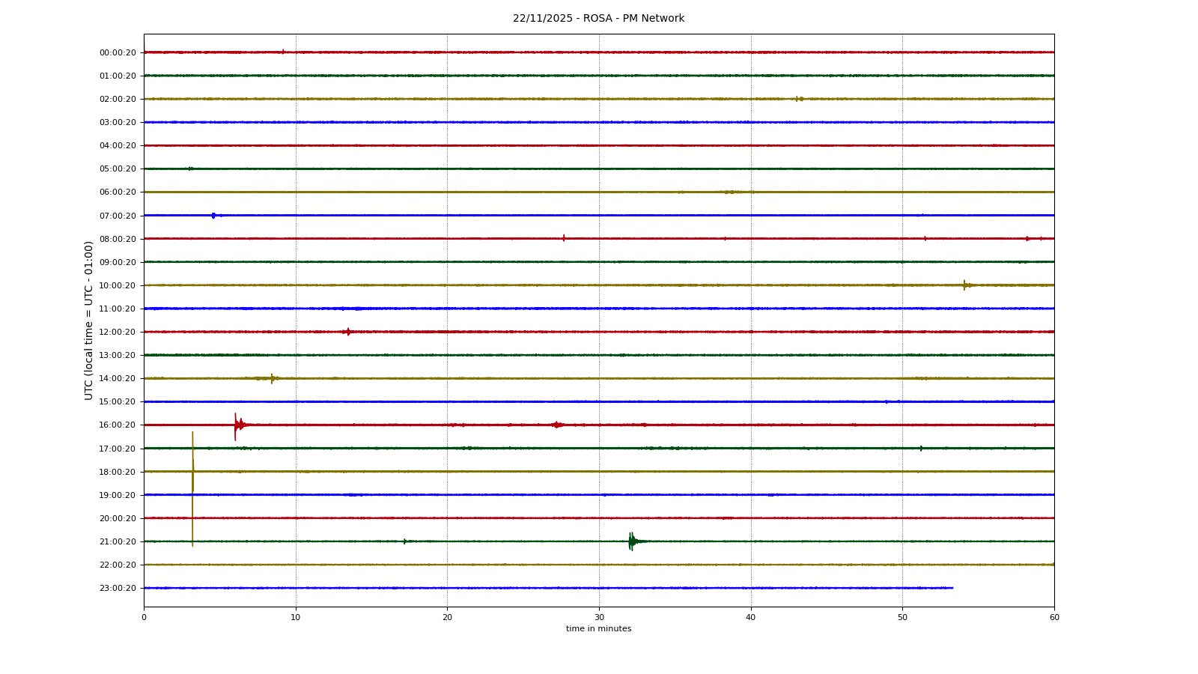This screenshot has width=1198, height=674.
Task: Click the 16:00:20 hour label
Action: (118, 425)
